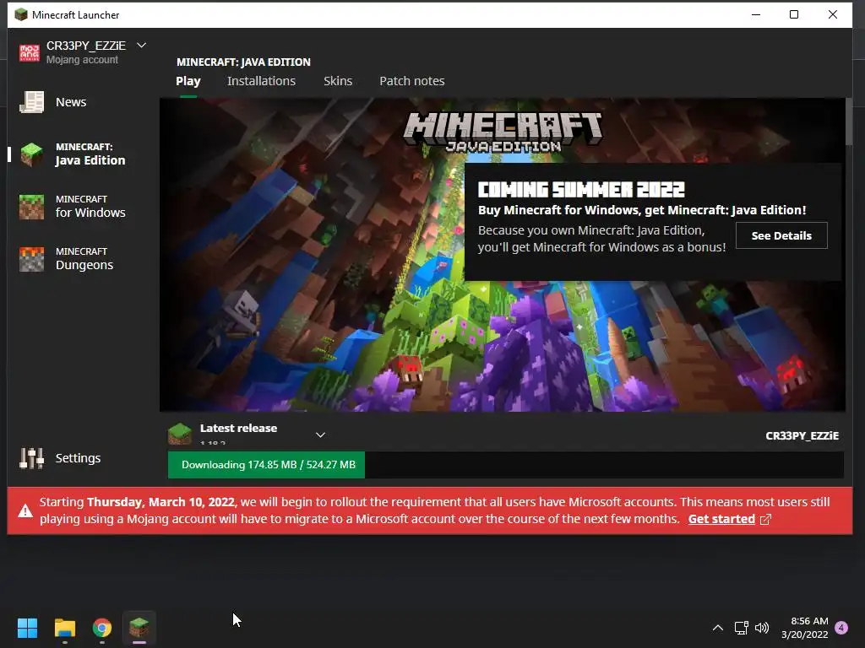
Task: Close the Minecraft Launcher window
Action: tap(832, 15)
